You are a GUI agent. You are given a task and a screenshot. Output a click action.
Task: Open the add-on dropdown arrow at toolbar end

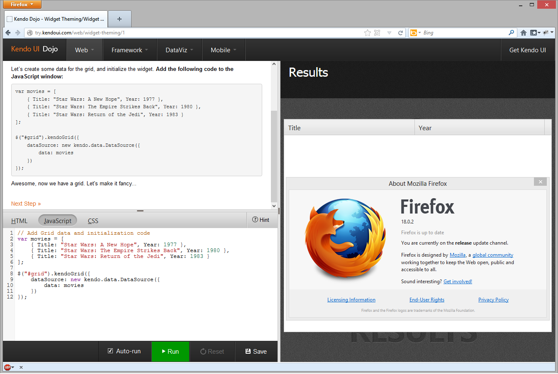[552, 33]
